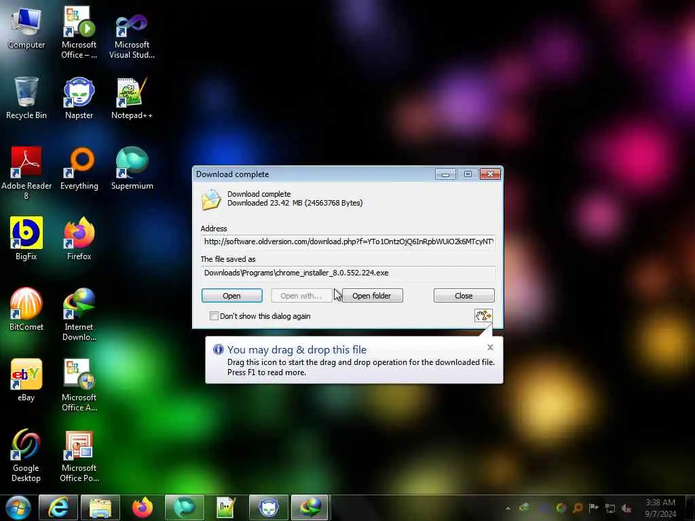Select the Microsoft Office Access shortcut
This screenshot has width=695, height=521.
[79, 385]
